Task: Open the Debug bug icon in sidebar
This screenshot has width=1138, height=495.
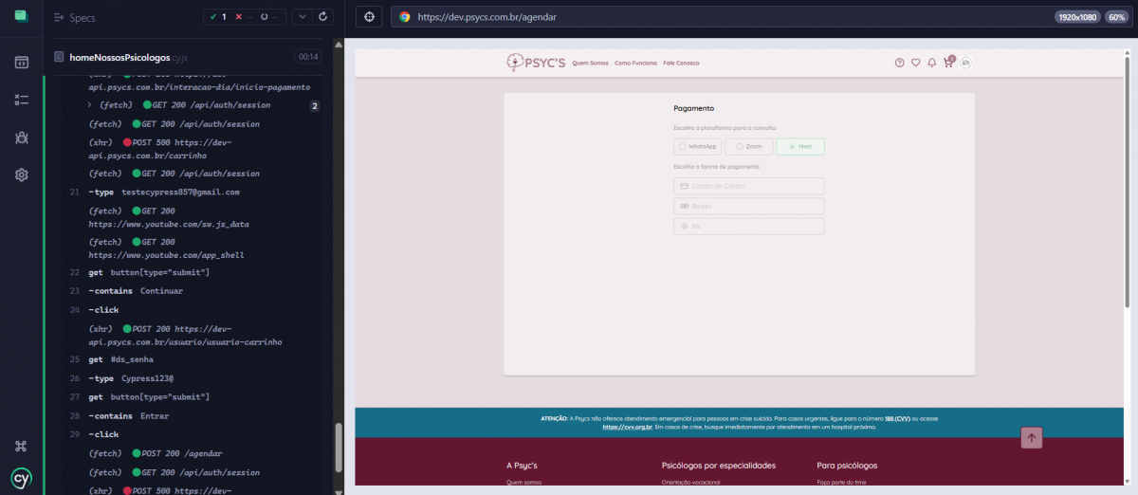Action: (21, 137)
